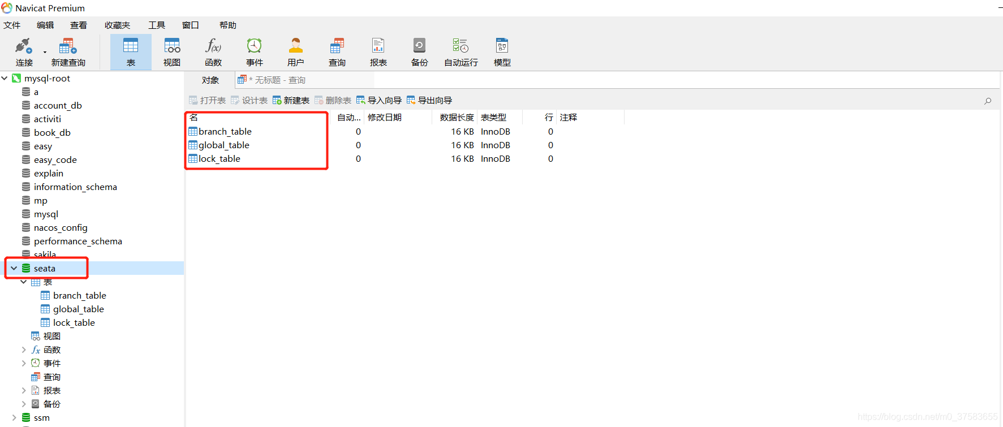Collapse the 表 tables node under seata
Screen dimensions: 1003x427
pos(24,282)
